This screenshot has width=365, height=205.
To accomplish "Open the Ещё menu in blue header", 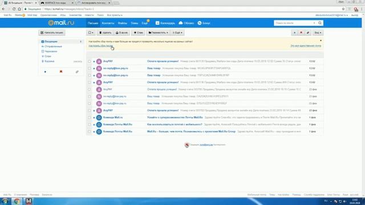I will pos(144,23).
